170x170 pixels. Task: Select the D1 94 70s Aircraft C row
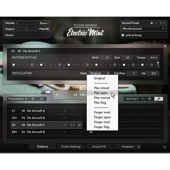[46, 125]
